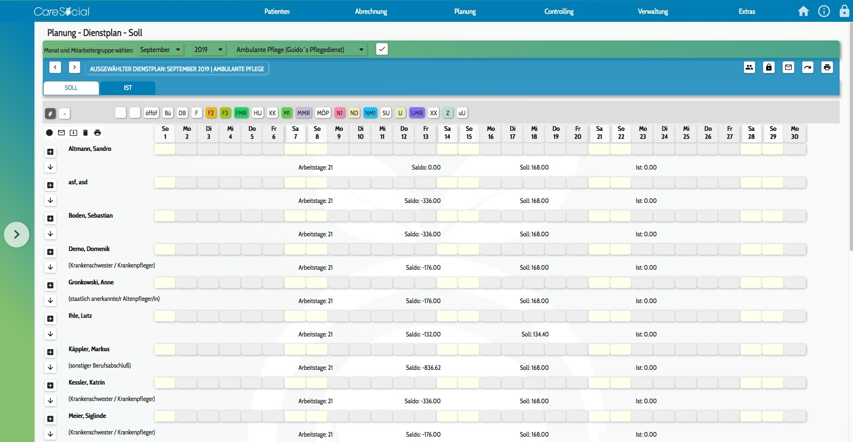Click the home icon in top bar
853x442 pixels.
tap(803, 11)
